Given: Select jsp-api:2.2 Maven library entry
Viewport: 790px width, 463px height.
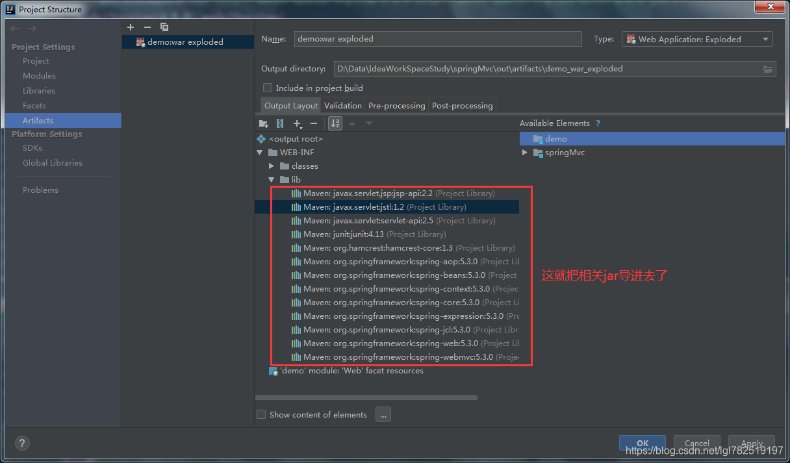Looking at the screenshot, I should (x=393, y=194).
